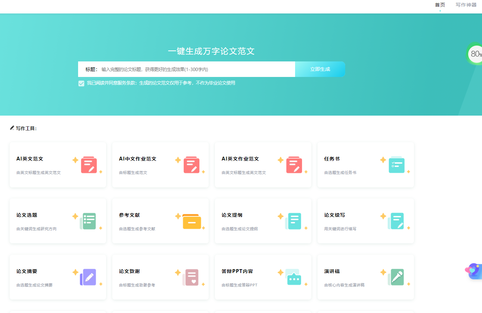This screenshot has height=313, width=482.
Task: Click the 论文摘要 card title
Action: pos(27,271)
